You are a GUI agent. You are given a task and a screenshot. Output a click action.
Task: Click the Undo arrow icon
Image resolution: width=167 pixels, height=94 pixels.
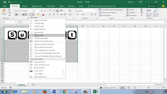point(10,2)
